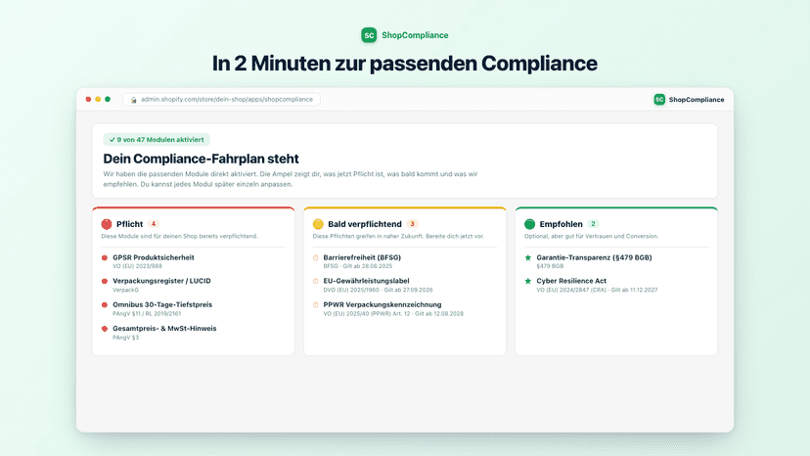Open EU-Gewährleistungslabel module
This screenshot has width=810, height=456.
[x=366, y=281]
